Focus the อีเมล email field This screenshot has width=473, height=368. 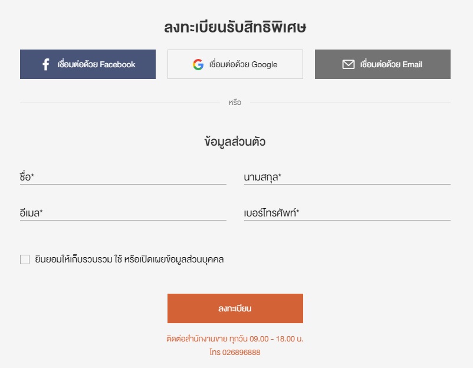click(123, 213)
